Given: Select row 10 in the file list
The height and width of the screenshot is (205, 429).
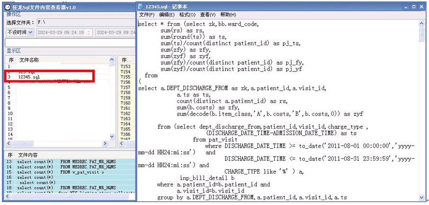Looking at the screenshot, I should (x=57, y=113).
